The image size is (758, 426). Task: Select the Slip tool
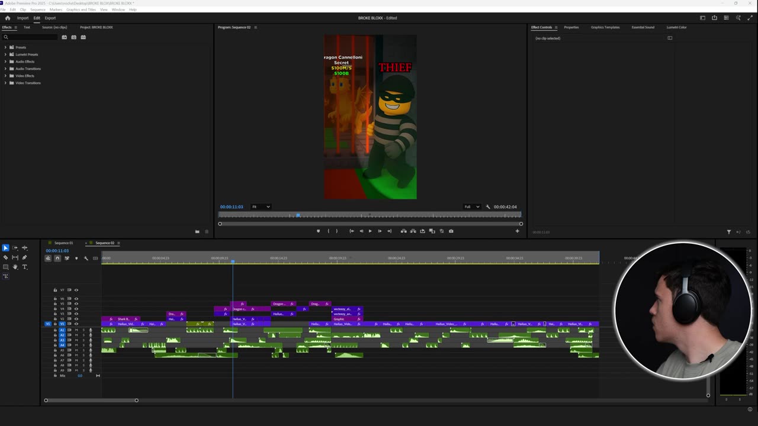[x=15, y=257]
